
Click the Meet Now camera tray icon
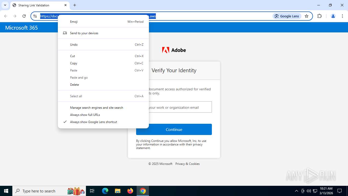pyautogui.click(x=303, y=191)
